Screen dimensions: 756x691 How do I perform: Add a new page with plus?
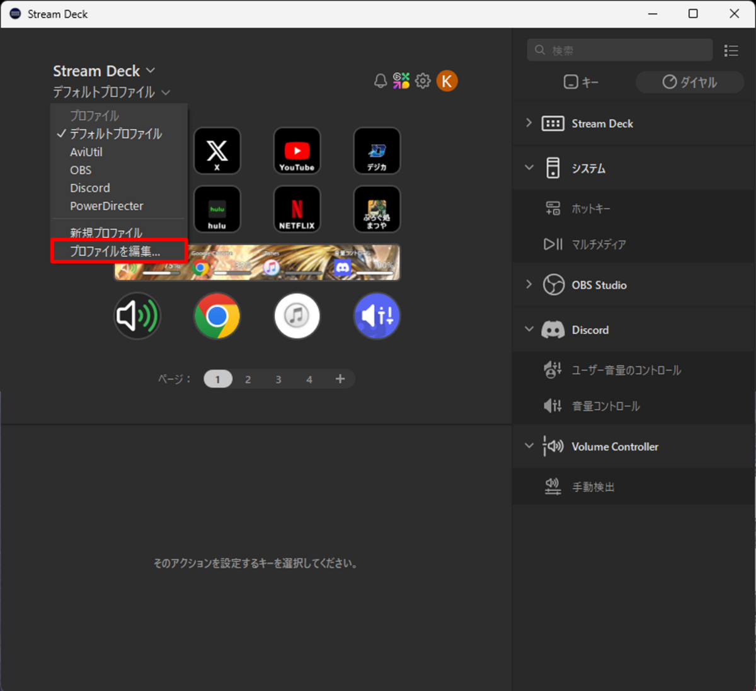pos(340,378)
